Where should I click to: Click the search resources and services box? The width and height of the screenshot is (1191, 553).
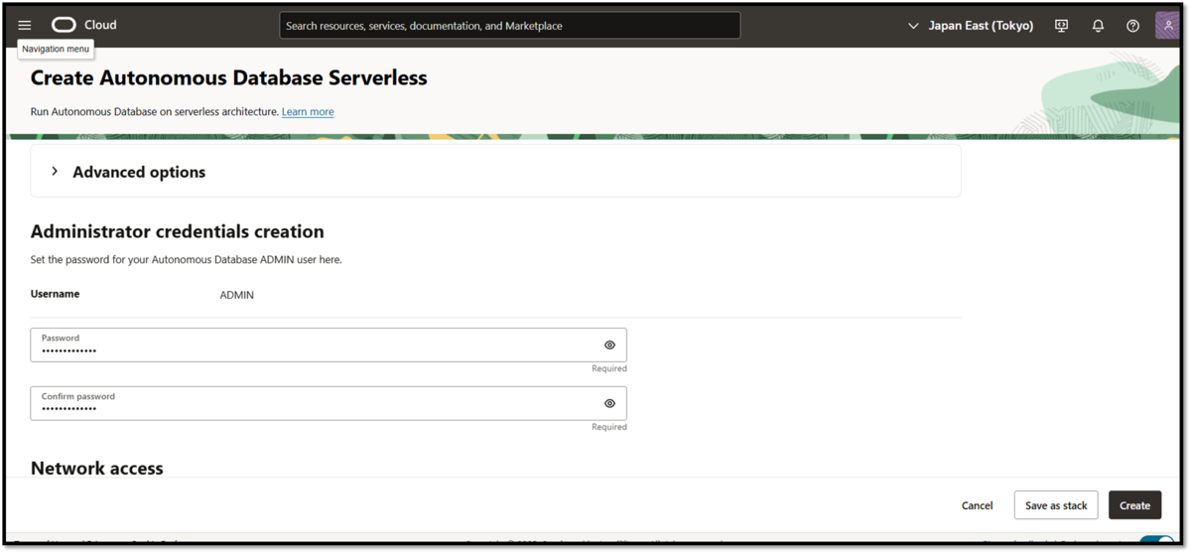[x=509, y=26]
